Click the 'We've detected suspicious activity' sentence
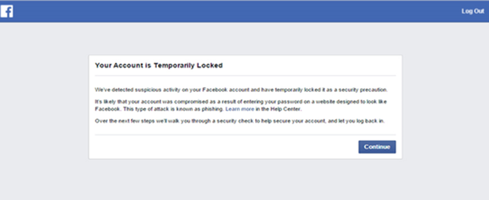 [241, 90]
